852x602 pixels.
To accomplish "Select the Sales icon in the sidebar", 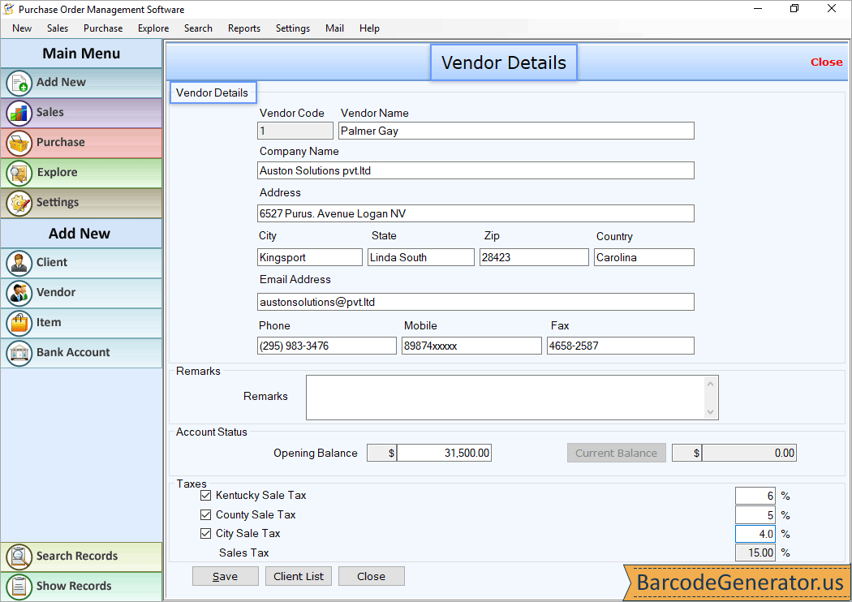I will [49, 113].
